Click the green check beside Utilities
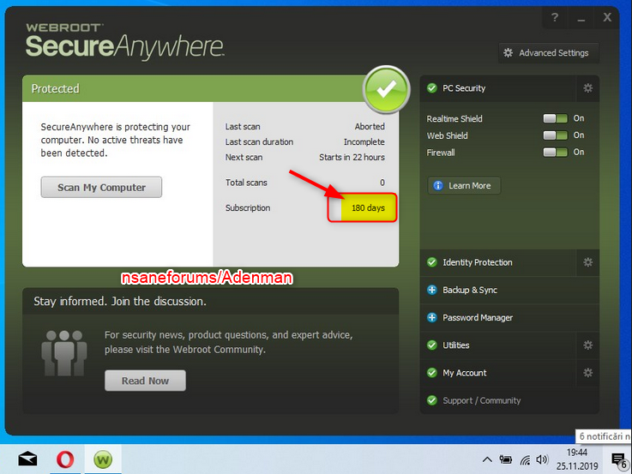 (431, 345)
